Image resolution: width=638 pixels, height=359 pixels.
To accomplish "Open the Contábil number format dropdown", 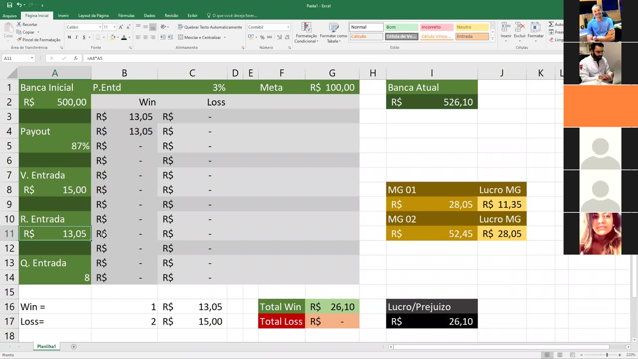I will click(x=288, y=27).
